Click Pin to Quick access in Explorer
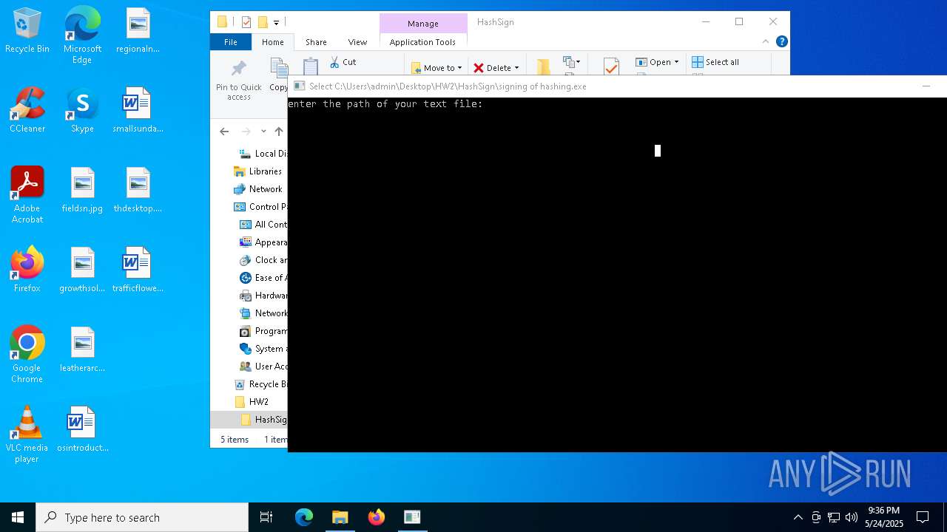This screenshot has width=947, height=532. [x=238, y=81]
